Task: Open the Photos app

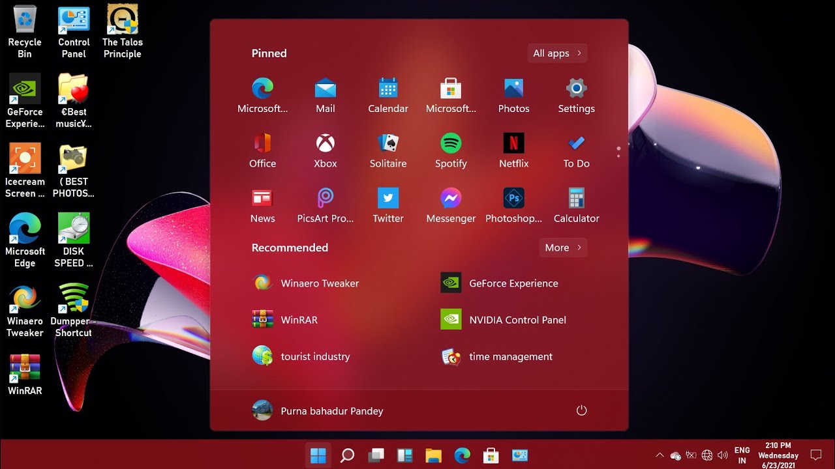Action: coord(513,96)
